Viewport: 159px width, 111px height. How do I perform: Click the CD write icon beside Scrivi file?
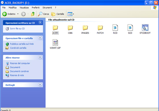click(x=7, y=29)
